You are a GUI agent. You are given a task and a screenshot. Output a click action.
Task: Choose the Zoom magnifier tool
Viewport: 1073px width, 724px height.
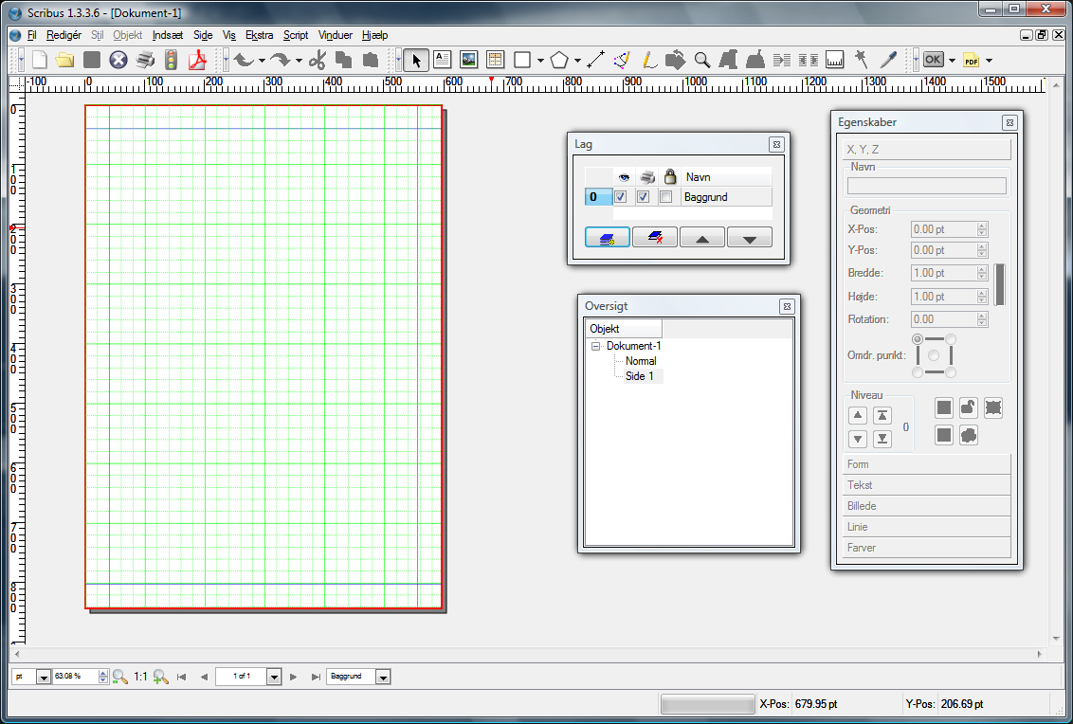(x=702, y=60)
